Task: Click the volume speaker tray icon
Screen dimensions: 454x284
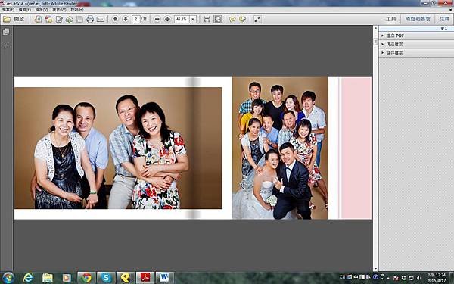Action: coord(418,278)
